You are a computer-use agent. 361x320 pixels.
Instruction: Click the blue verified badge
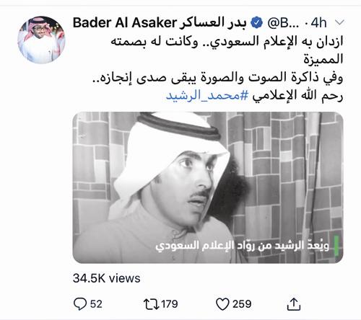click(x=256, y=23)
